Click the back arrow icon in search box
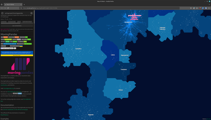 pos(2,13)
